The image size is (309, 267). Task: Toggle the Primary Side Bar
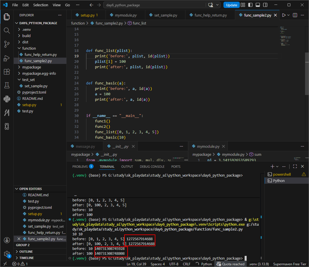[x=250, y=5]
